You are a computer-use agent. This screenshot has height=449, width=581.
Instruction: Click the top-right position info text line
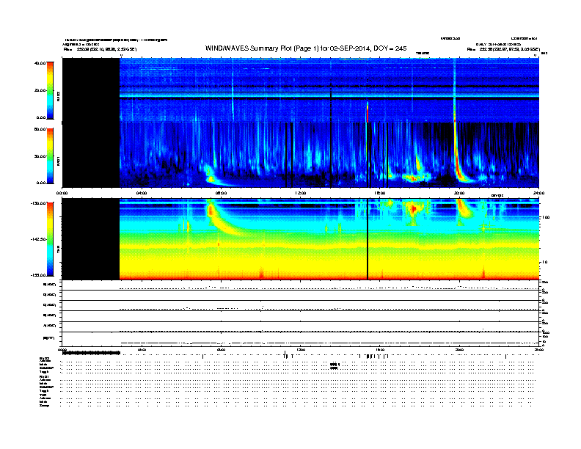503,49
